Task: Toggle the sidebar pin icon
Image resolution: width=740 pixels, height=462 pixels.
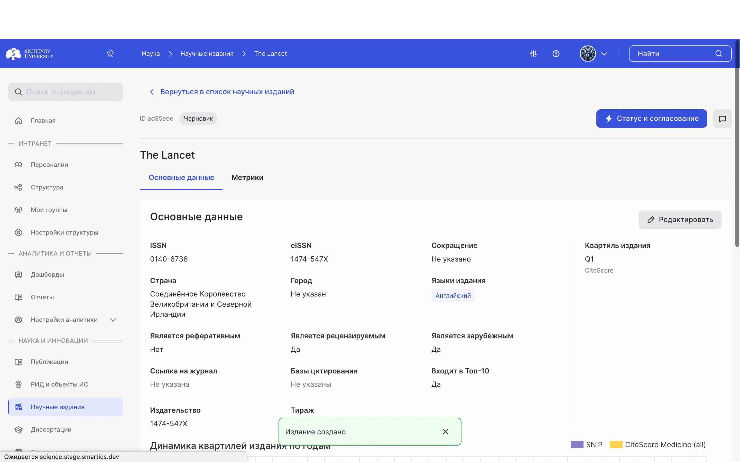Action: pos(110,53)
